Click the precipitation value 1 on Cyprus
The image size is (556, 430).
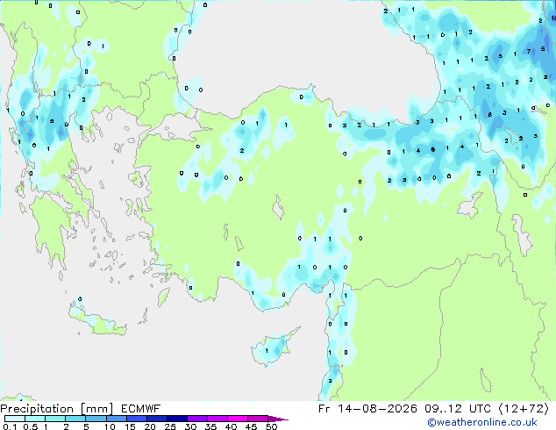267,351
